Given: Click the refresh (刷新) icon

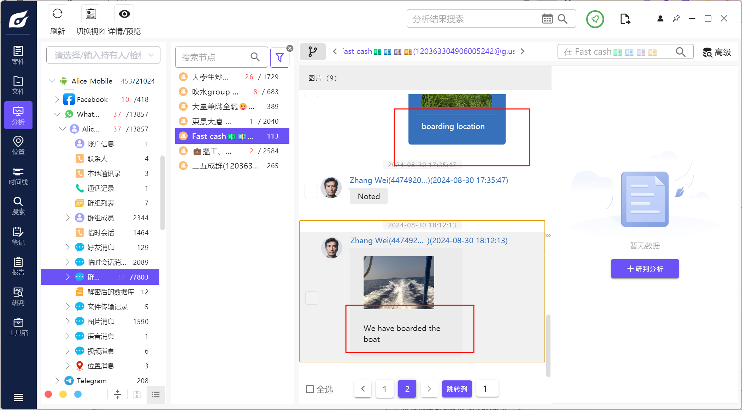Looking at the screenshot, I should click(x=57, y=14).
